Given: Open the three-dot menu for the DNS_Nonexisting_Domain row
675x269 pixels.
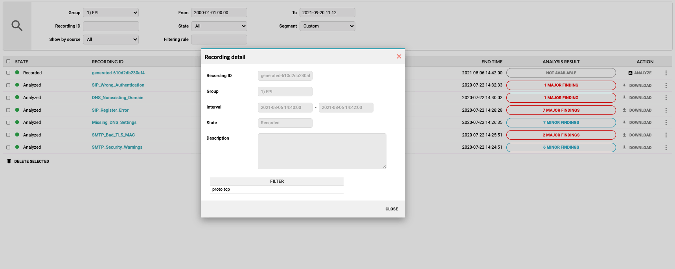Looking at the screenshot, I should click(666, 98).
